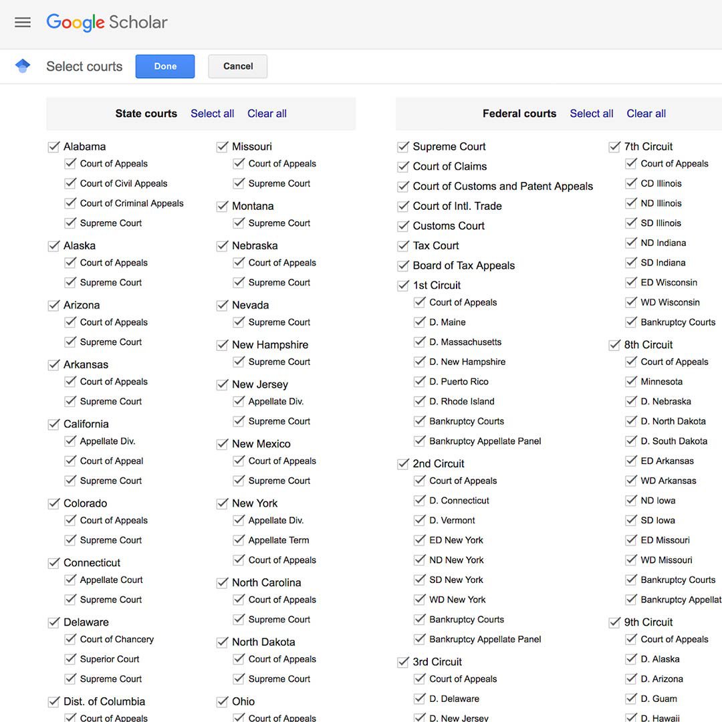Image resolution: width=722 pixels, height=722 pixels.
Task: Toggle Court of Customs and Patent Appeals
Action: pyautogui.click(x=403, y=186)
